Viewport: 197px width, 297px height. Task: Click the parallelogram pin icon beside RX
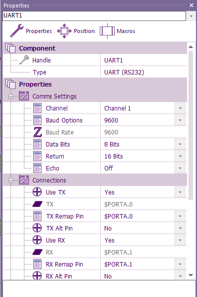pos(37,252)
